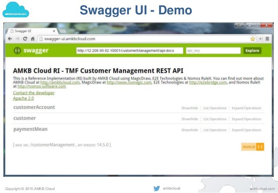Screen dimensions: 278x193
Task: Expand the customerAccount resource heading
Action: click(x=34, y=107)
